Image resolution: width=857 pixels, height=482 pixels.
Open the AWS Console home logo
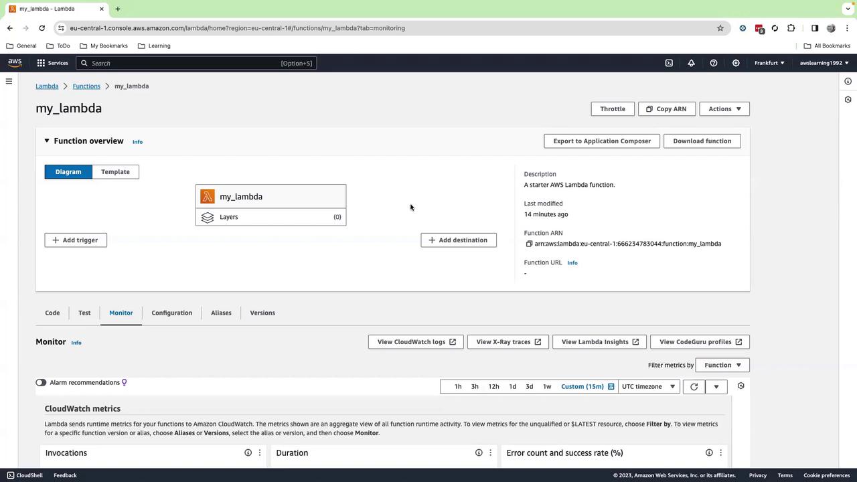[x=15, y=63]
